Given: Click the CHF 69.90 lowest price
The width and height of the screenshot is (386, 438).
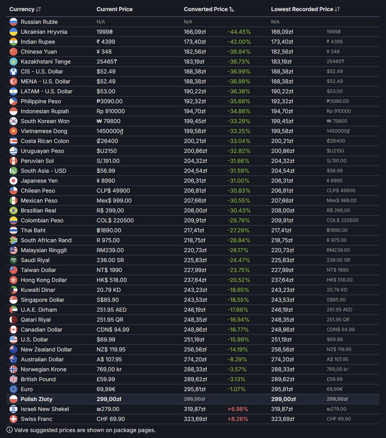Looking at the screenshot, I should pyautogui.click(x=339, y=419).
